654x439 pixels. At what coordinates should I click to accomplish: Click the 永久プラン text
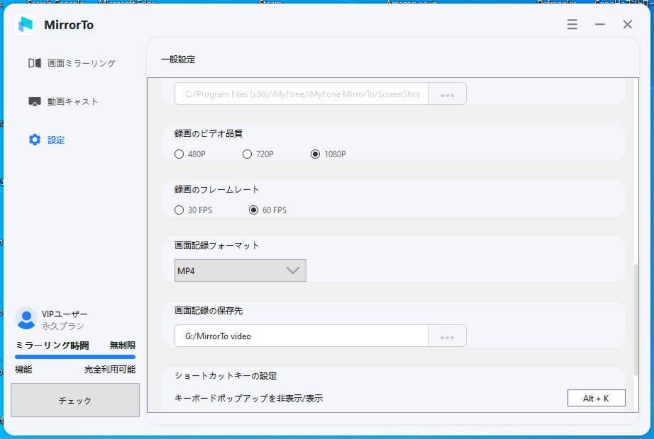(x=63, y=326)
